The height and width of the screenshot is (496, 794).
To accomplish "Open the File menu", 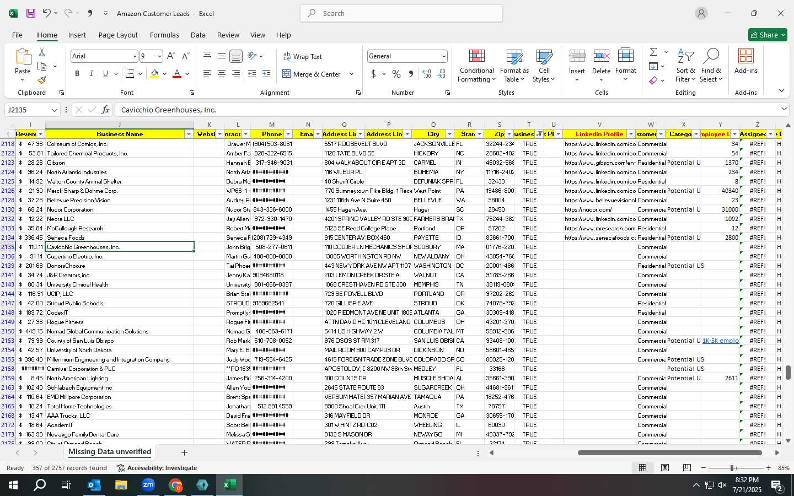I will coord(17,35).
